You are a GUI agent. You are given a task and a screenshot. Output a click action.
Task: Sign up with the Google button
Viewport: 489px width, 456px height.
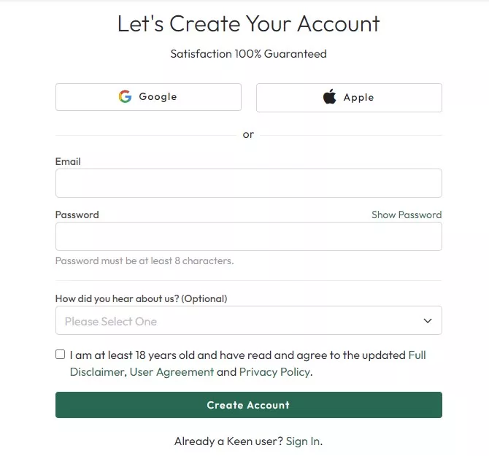[x=148, y=97]
